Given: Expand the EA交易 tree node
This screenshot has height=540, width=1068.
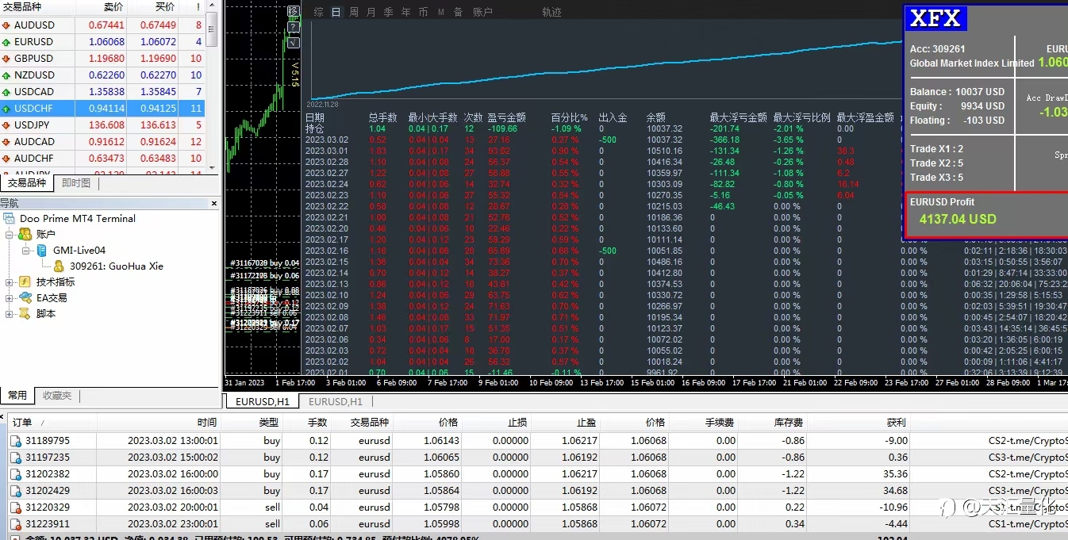Looking at the screenshot, I should 10,298.
